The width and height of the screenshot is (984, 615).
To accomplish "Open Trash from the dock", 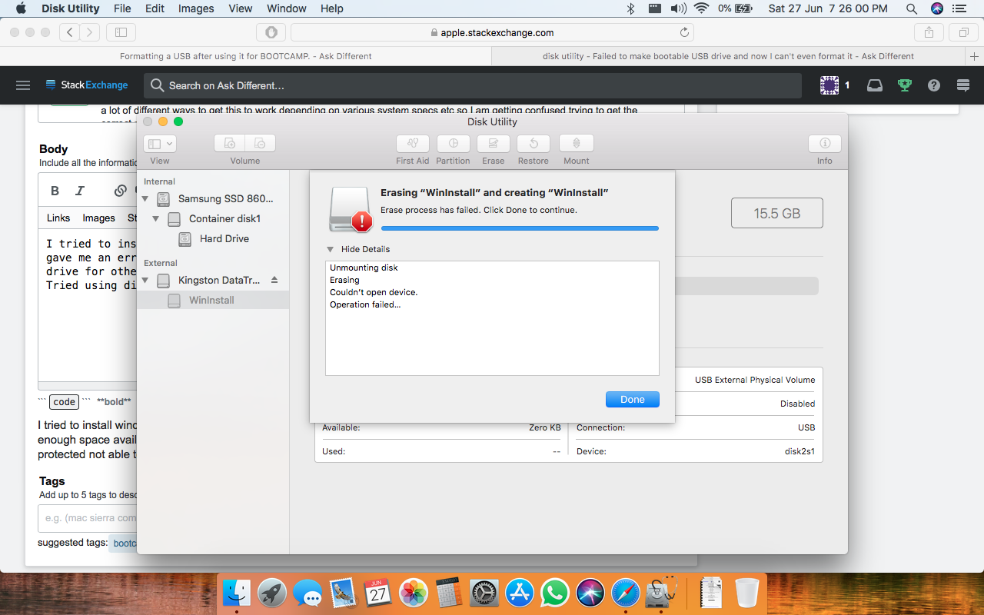I will click(746, 593).
